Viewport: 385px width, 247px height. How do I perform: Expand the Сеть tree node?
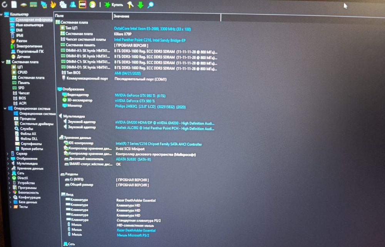[x=9, y=173]
